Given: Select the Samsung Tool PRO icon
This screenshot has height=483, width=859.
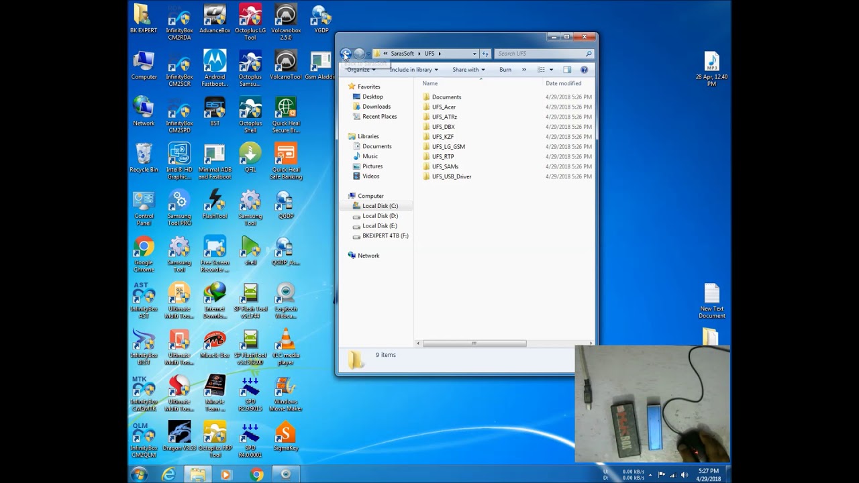Looking at the screenshot, I should pyautogui.click(x=179, y=207).
